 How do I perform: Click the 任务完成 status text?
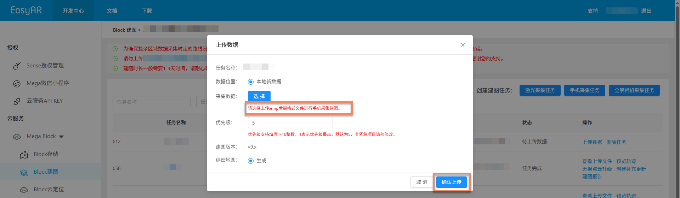pos(532,168)
